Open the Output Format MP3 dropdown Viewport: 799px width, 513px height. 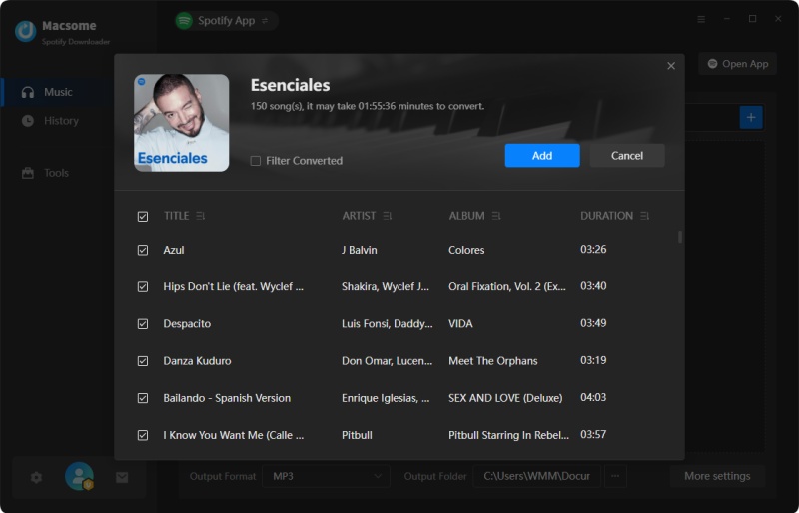[x=327, y=476]
